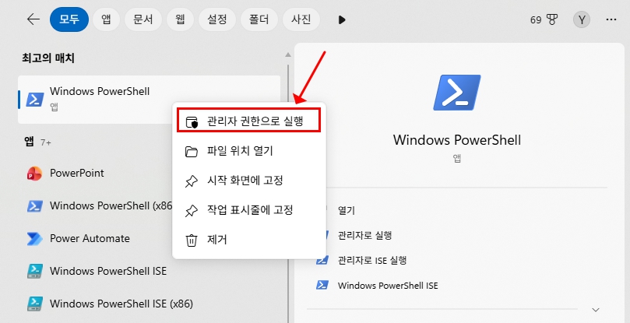Switch to the 사진 filter tab
Image resolution: width=630 pixels, height=323 pixels.
tap(301, 19)
